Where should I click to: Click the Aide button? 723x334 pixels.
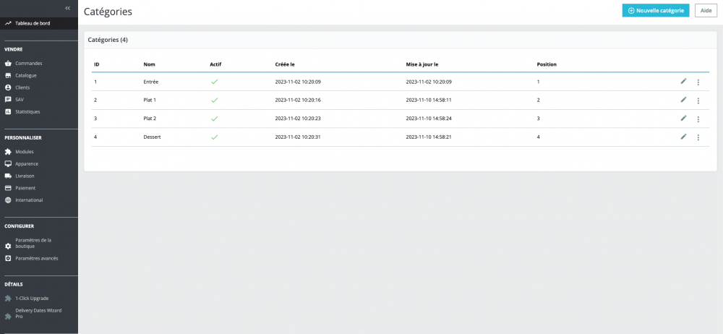coord(706,11)
